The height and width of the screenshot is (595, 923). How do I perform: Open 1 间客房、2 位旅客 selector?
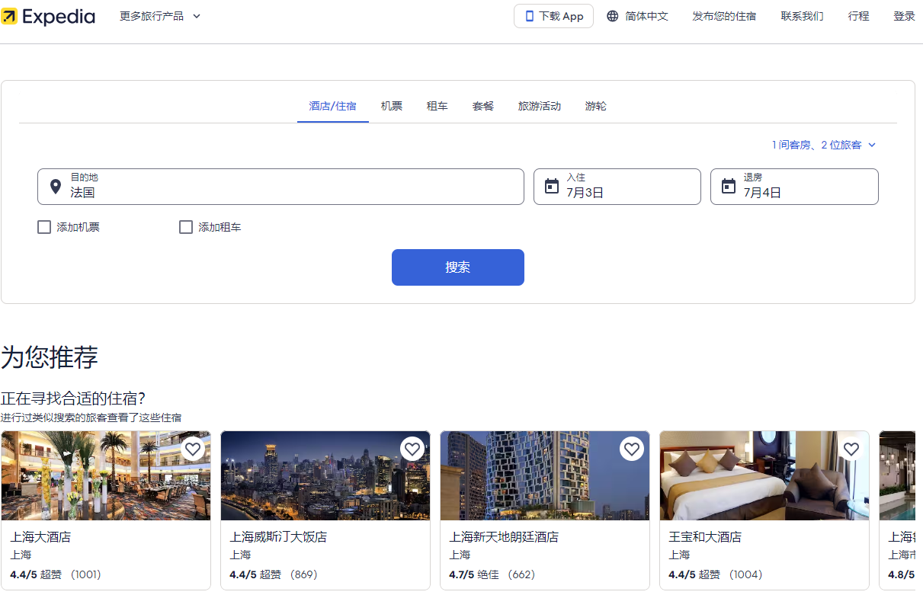click(824, 145)
